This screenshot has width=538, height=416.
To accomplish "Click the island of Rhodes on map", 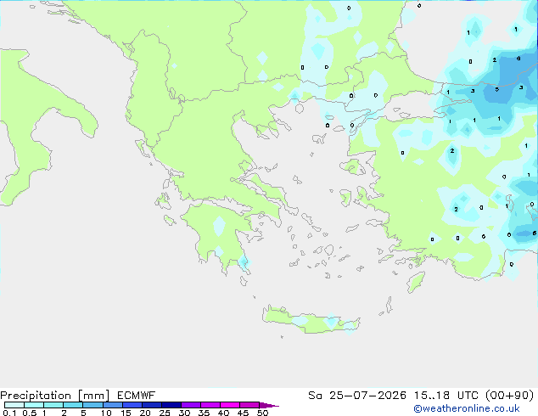I will coord(416,282).
